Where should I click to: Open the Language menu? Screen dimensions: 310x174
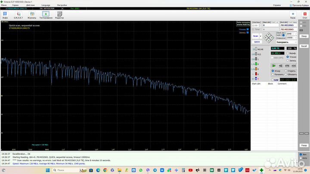pyautogui.click(x=46, y=5)
